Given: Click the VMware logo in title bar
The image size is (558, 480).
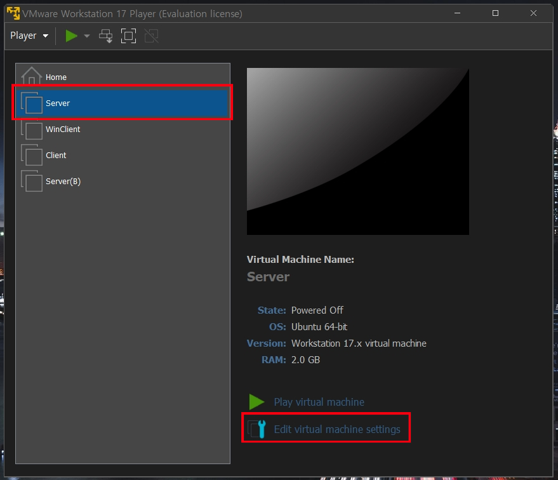Looking at the screenshot, I should coord(13,13).
